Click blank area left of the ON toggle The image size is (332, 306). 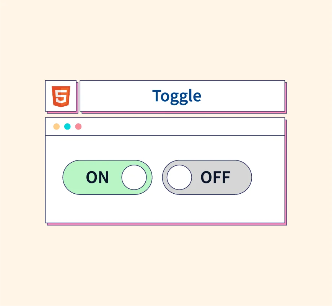tap(54, 177)
